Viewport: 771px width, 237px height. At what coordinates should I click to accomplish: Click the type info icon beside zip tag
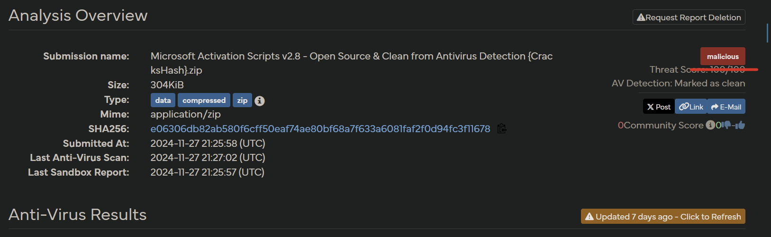pos(260,101)
